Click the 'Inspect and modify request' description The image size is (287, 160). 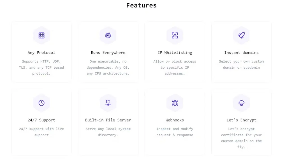pos(175,132)
